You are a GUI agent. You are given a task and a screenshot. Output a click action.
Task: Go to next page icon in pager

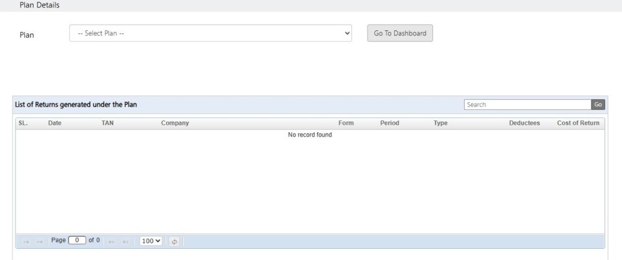pos(112,241)
